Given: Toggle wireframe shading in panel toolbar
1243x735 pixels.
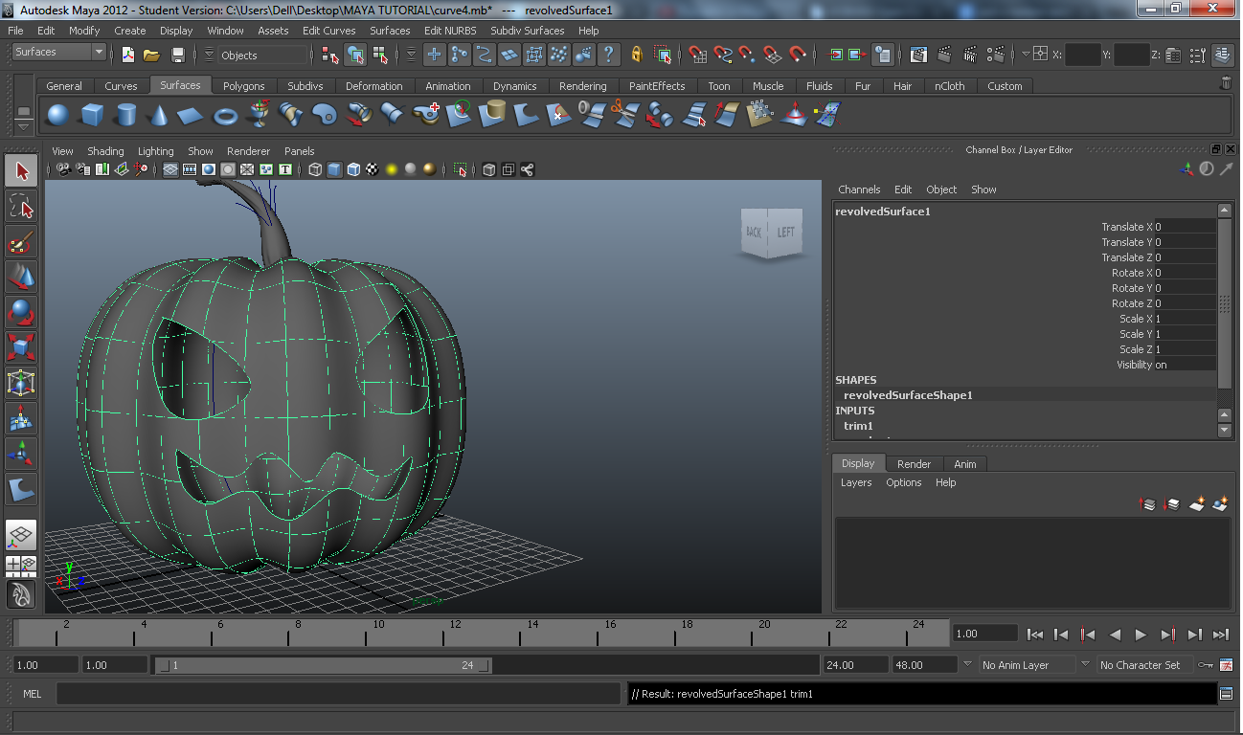Looking at the screenshot, I should 315,169.
